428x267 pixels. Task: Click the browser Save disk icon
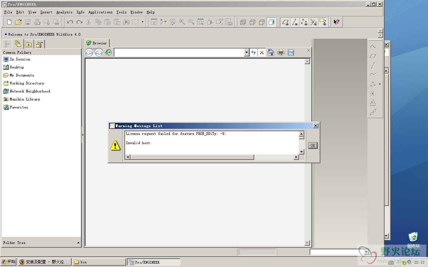[x=291, y=52]
